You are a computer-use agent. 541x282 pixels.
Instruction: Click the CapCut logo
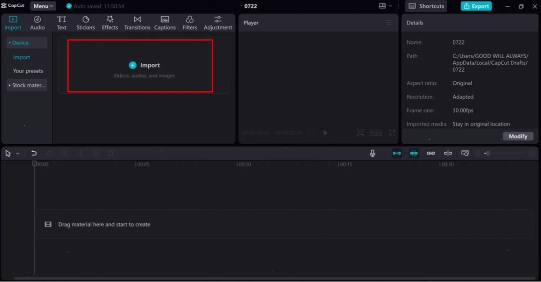[x=13, y=6]
